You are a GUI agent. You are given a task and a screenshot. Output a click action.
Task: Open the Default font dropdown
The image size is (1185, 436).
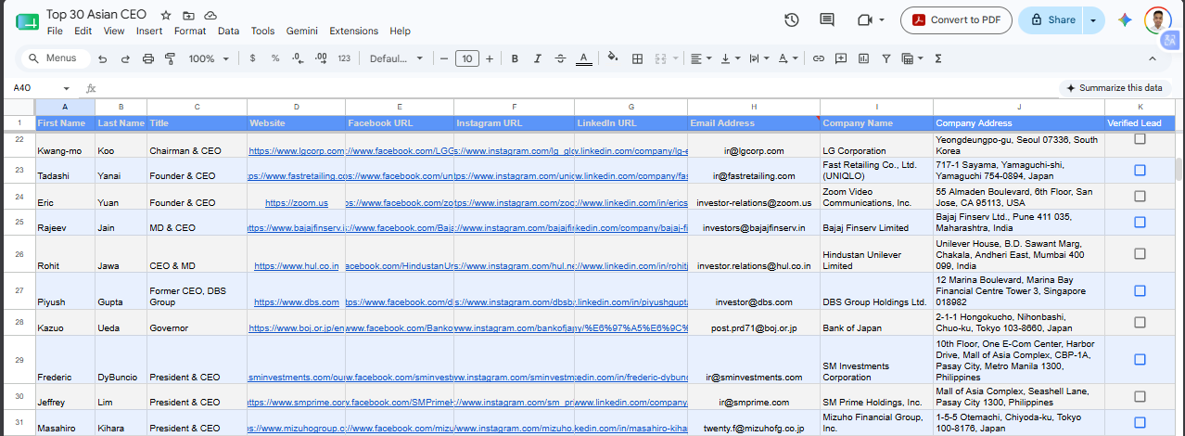(396, 58)
